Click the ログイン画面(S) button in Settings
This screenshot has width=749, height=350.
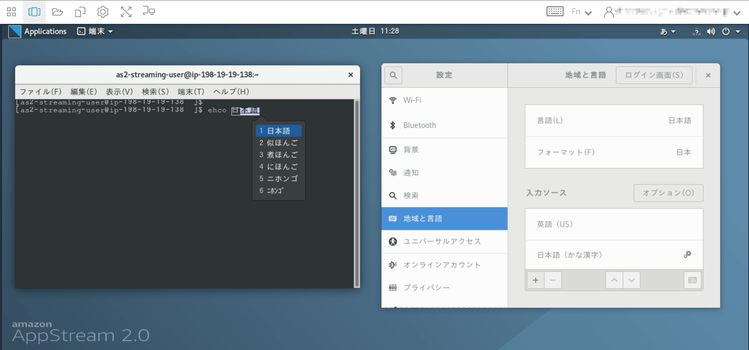click(x=654, y=75)
